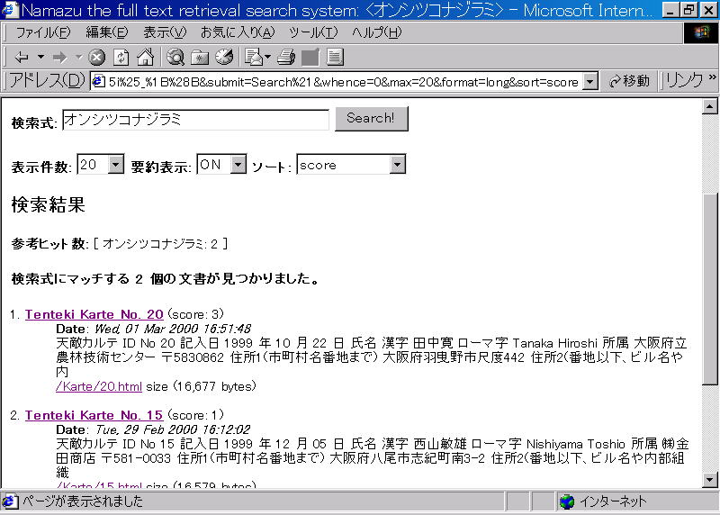Print the page using the printer icon
The height and width of the screenshot is (515, 720).
coord(286,58)
